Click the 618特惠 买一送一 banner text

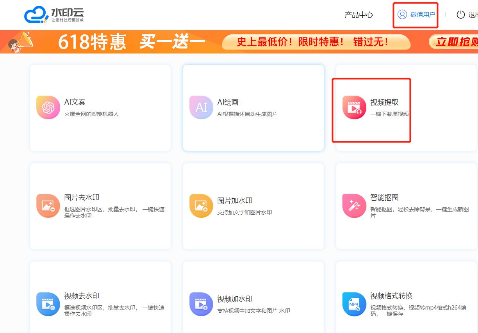coord(131,42)
